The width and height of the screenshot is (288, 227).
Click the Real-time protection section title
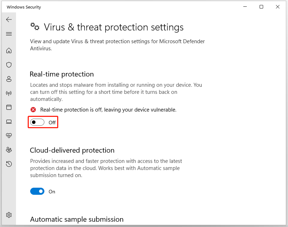61,74
